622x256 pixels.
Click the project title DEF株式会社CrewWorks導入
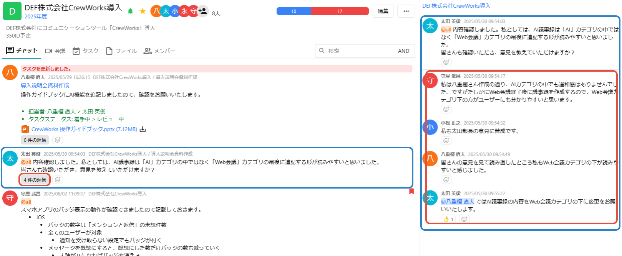click(73, 8)
